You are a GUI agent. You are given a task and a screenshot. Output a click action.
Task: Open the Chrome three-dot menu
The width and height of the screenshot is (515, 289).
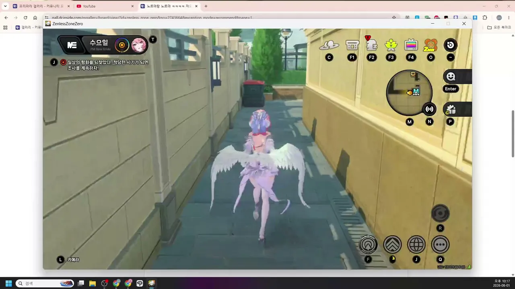pyautogui.click(x=509, y=18)
